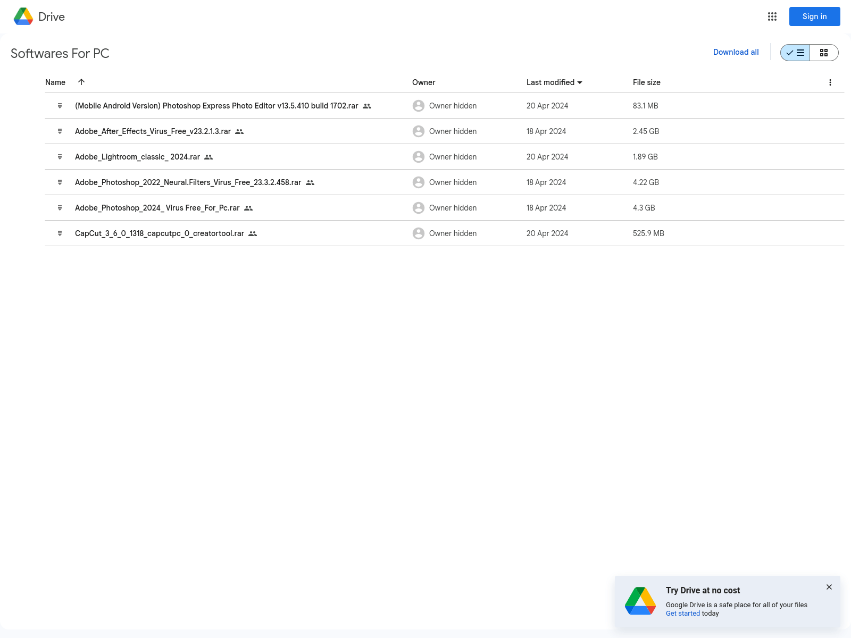851x638 pixels.
Task: Toggle Name column sort arrow
Action: (81, 82)
